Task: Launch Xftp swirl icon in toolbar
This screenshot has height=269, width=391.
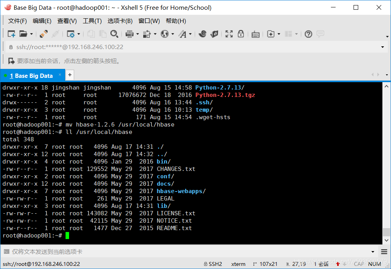Action: coord(203,34)
